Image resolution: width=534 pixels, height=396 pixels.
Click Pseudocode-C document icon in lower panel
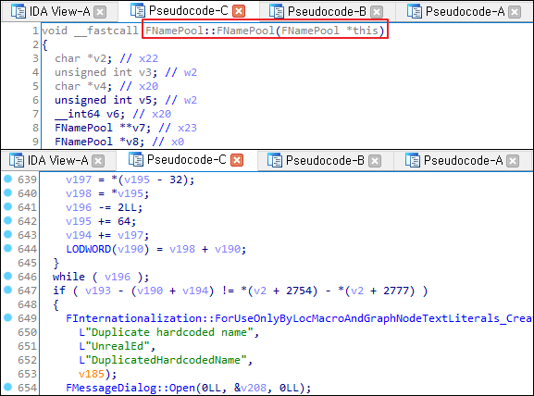click(136, 159)
